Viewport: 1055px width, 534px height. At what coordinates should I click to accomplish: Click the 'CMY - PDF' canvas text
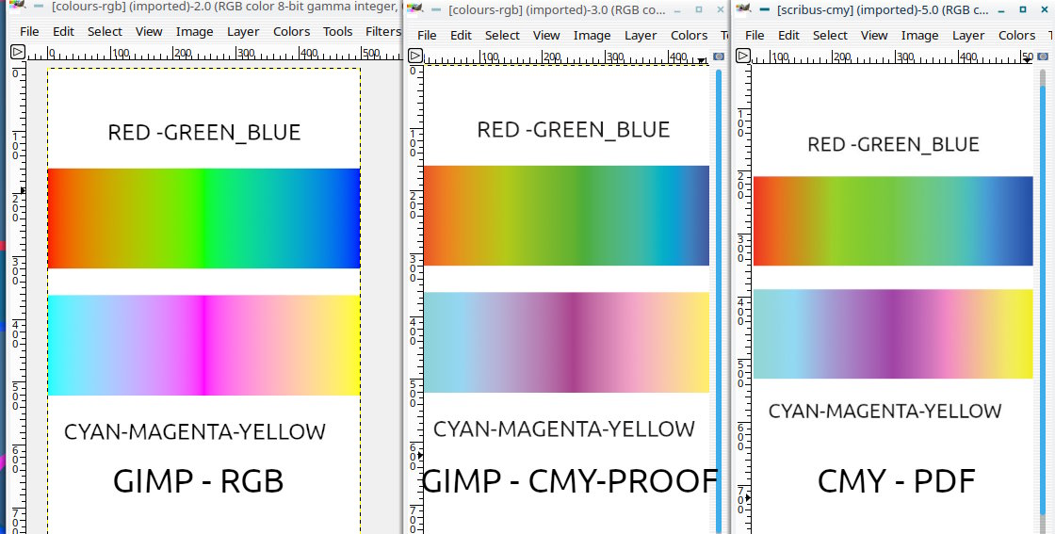click(x=896, y=481)
